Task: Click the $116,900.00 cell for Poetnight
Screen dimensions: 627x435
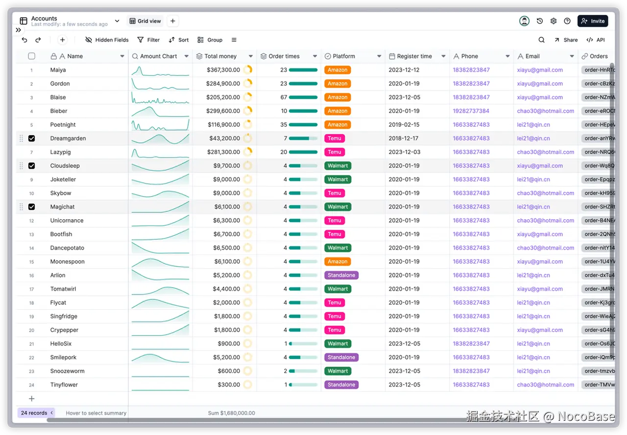Action: coord(224,125)
